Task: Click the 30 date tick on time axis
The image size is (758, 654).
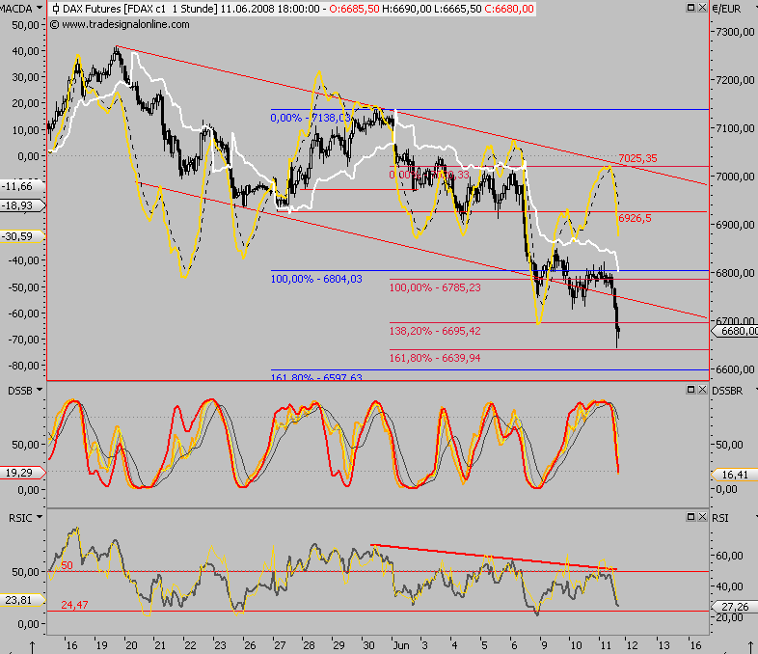Action: 368,645
